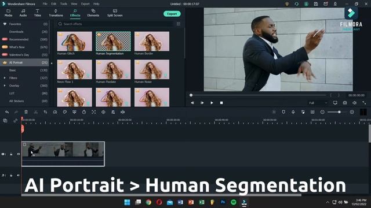This screenshot has height=208, width=371.
Task: Click the green screen icon in toolbar
Action: coord(74,112)
